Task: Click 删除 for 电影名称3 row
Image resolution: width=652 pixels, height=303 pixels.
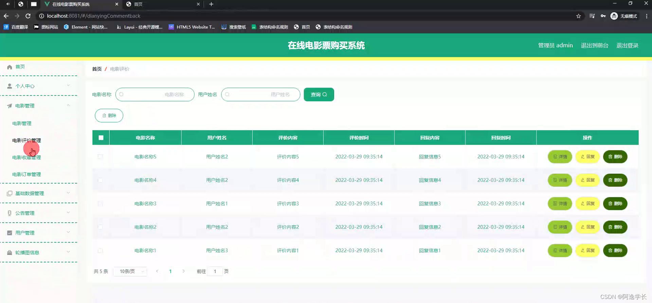Action: [x=615, y=204]
